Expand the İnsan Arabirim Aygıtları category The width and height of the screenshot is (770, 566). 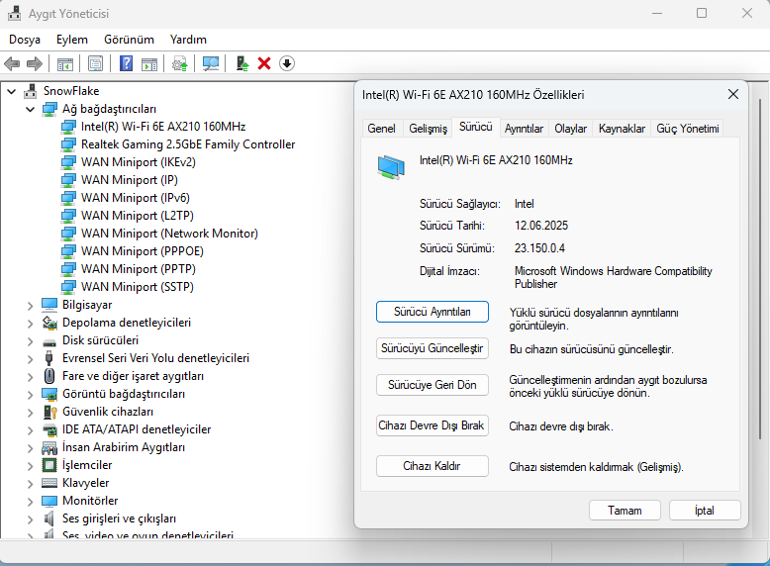tap(30, 448)
